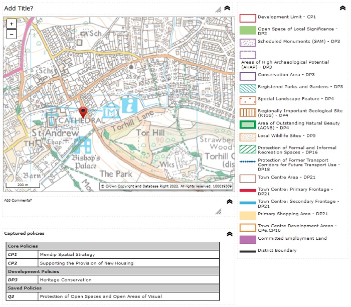Click Town Centre Development Areas orange swatch
Viewport: 351px width, 307px height.
[x=248, y=228]
